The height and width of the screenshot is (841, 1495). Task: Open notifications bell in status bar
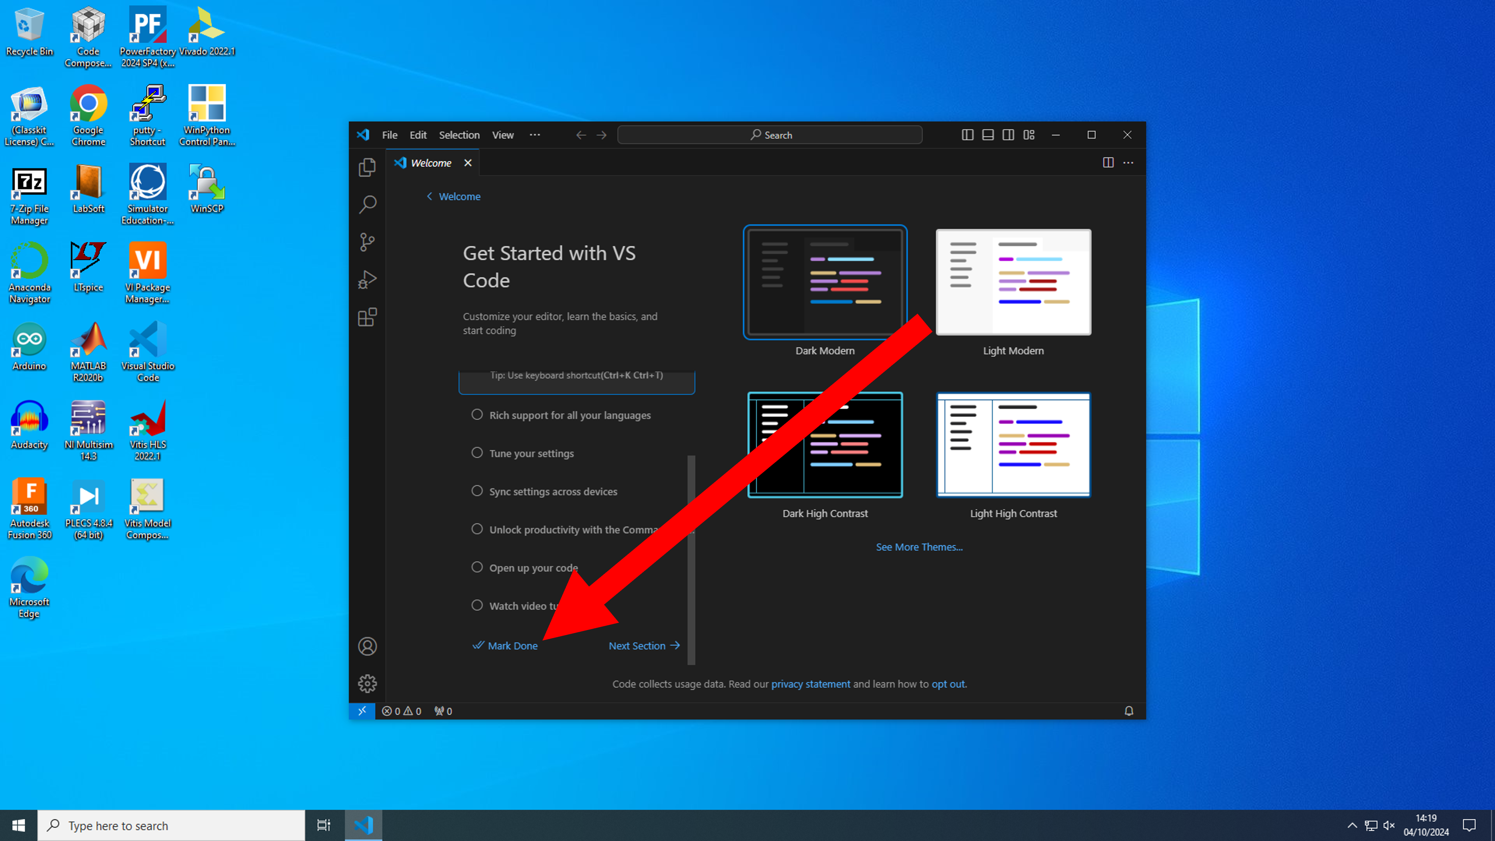[1128, 711]
